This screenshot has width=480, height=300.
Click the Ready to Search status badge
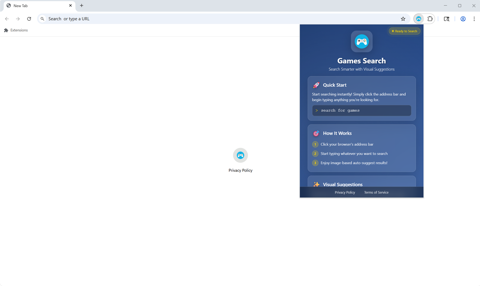404,31
